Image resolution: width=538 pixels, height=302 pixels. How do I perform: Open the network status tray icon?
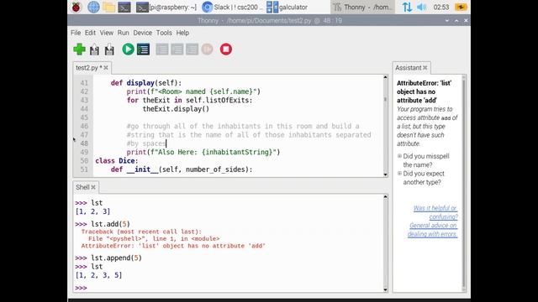pyautogui.click(x=407, y=7)
